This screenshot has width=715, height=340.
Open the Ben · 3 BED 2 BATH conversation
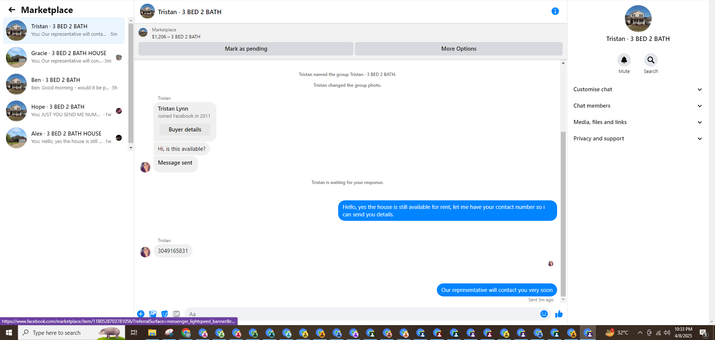tap(64, 84)
